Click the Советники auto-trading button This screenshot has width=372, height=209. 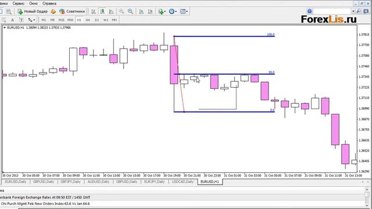click(x=72, y=12)
